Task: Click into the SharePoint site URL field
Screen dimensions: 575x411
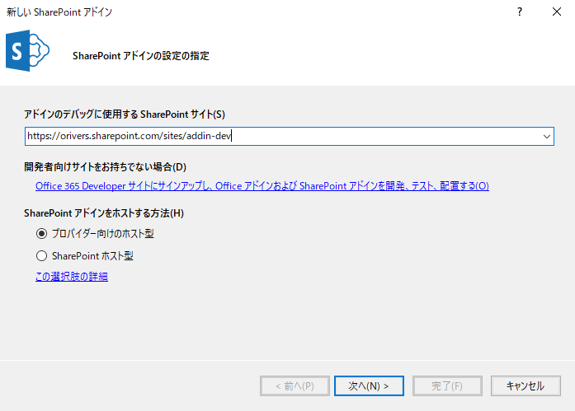Action: tap(280, 136)
